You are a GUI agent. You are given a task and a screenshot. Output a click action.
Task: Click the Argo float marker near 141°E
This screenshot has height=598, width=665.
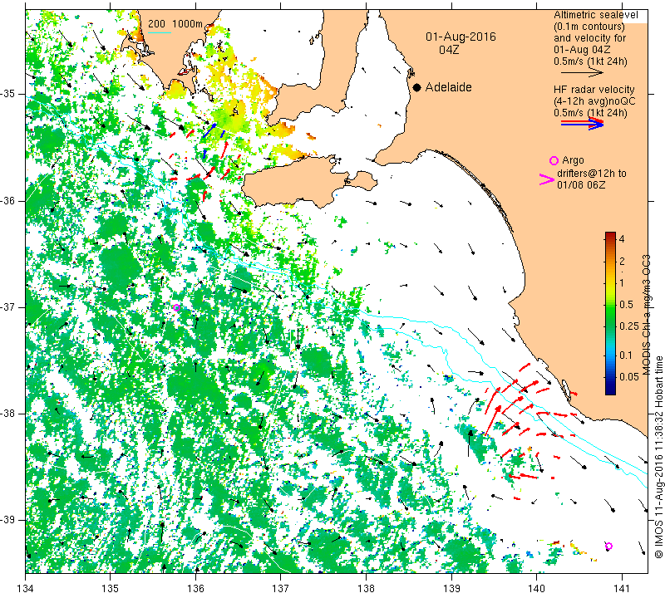pyautogui.click(x=608, y=546)
